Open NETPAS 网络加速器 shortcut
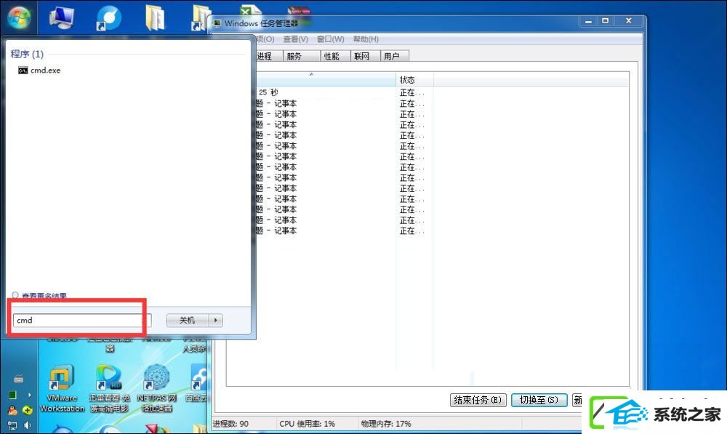 coord(157,388)
